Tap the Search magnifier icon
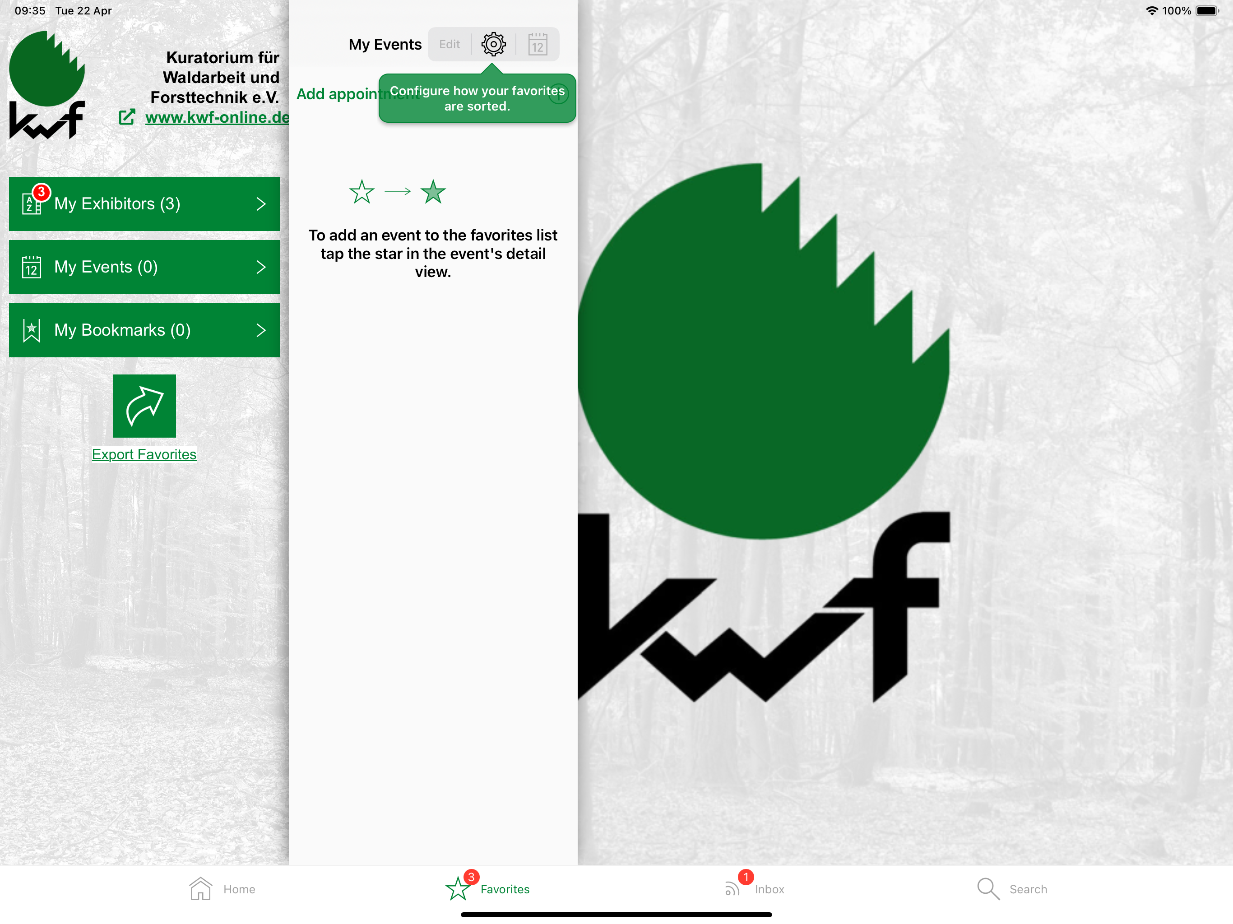The width and height of the screenshot is (1233, 924). (988, 889)
